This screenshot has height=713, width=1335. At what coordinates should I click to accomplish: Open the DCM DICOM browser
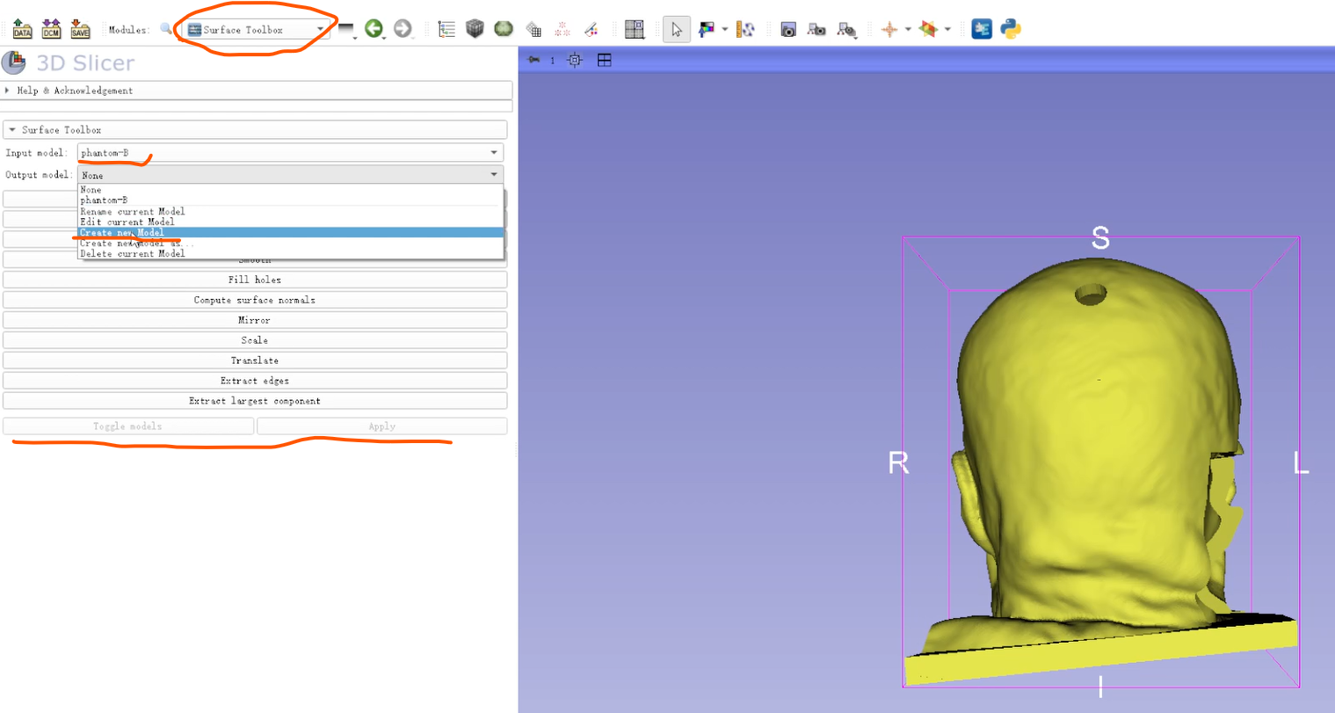click(52, 29)
